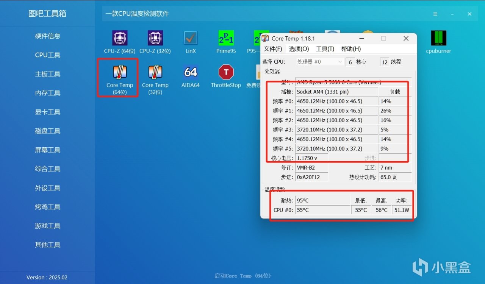Launch the CPU-Z (32位) tool
This screenshot has height=284, width=485.
pyautogui.click(x=155, y=42)
